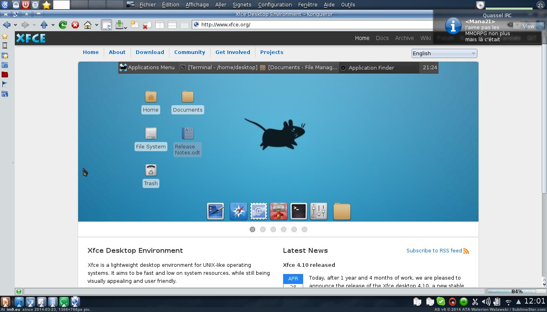Image resolution: width=547 pixels, height=312 pixels.
Task: Go back with the Back arrow
Action: point(6,25)
